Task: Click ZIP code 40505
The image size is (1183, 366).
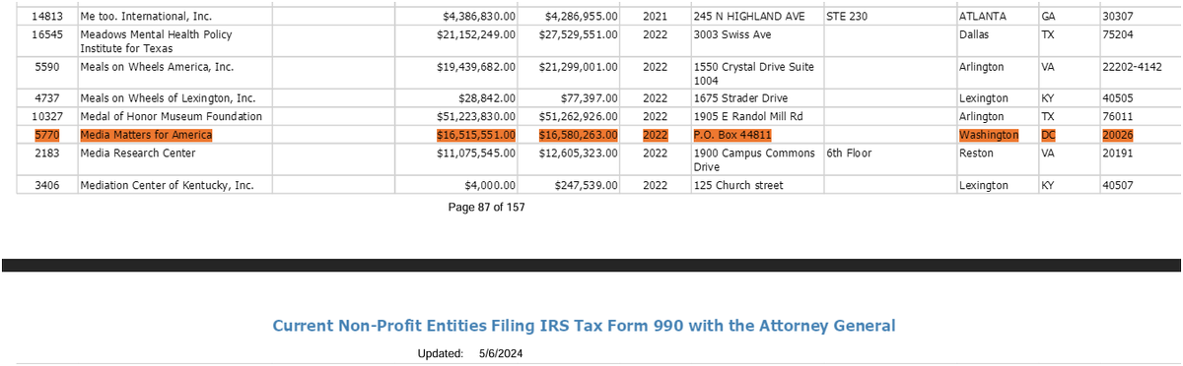Action: [1119, 98]
